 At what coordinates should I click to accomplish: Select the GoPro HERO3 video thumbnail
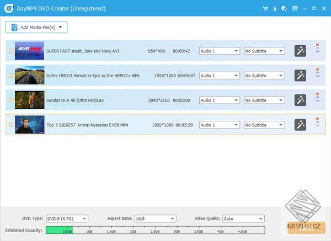click(x=30, y=76)
